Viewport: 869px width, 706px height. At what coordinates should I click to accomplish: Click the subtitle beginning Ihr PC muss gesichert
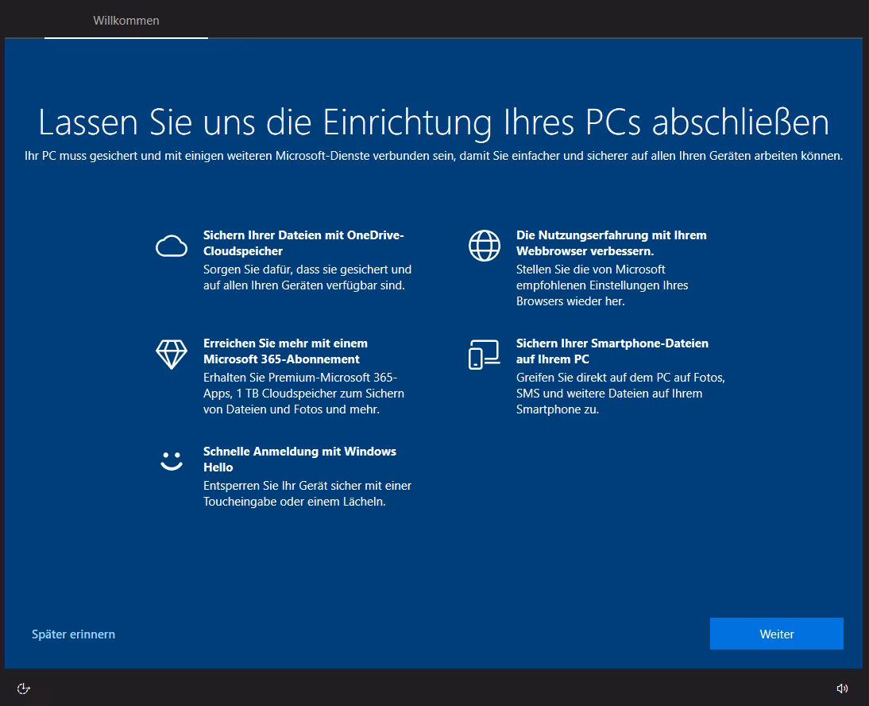pos(434,156)
